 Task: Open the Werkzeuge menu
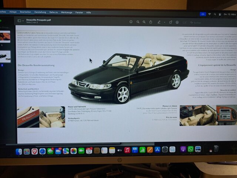click(67, 12)
